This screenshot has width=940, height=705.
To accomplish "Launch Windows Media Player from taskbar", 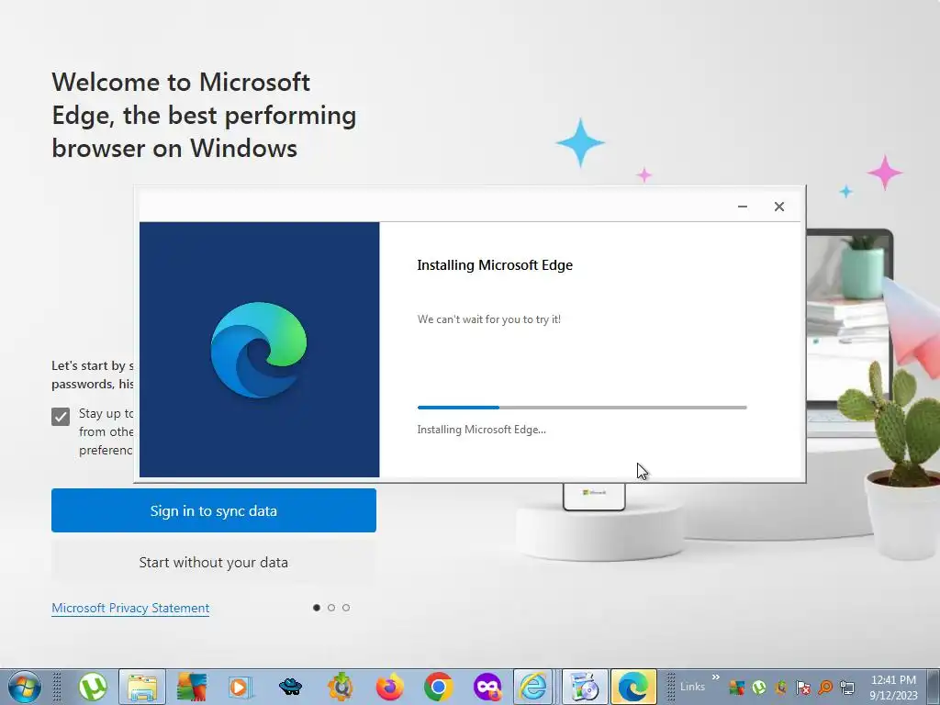I will [241, 687].
